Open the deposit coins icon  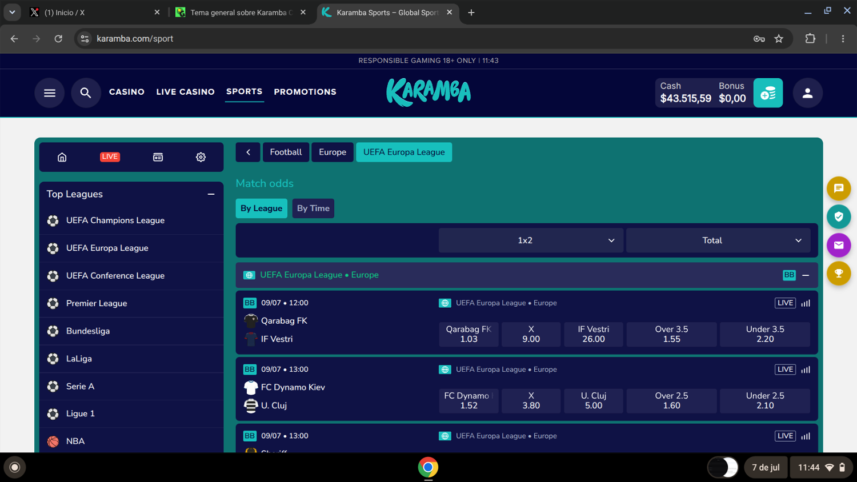pyautogui.click(x=768, y=93)
